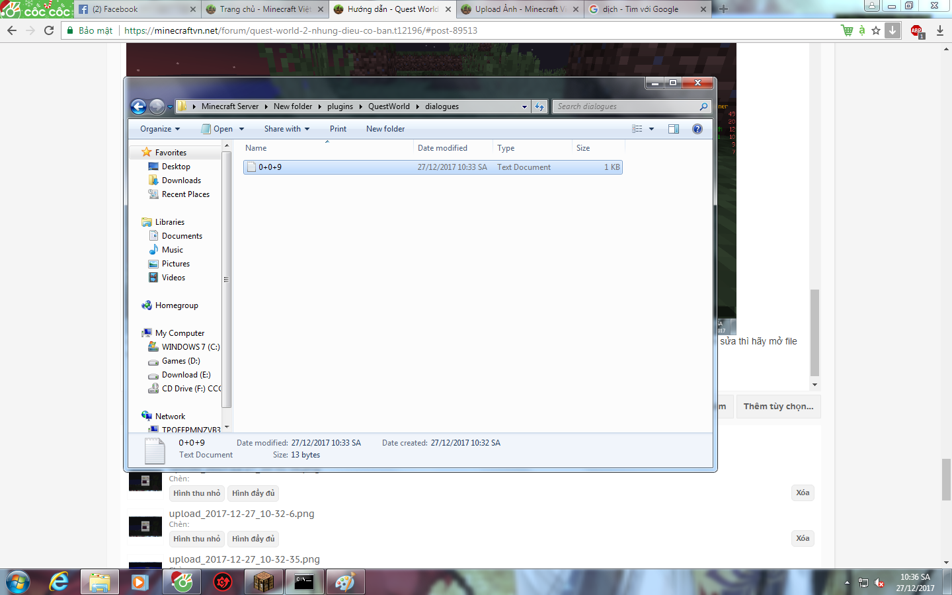Open Recent Places in sidebar
The height and width of the screenshot is (595, 952).
(x=185, y=194)
